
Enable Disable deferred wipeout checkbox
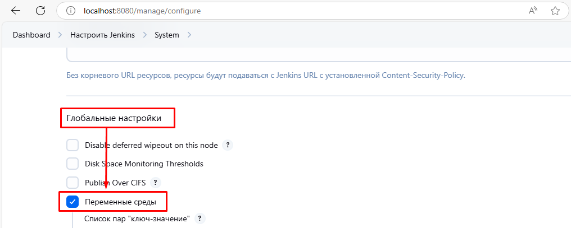click(72, 145)
